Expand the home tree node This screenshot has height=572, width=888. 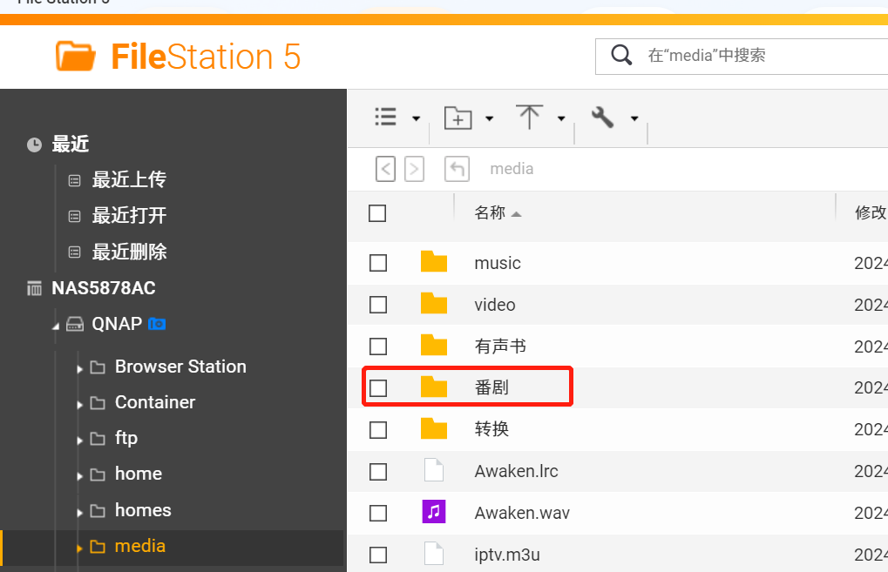[80, 476]
